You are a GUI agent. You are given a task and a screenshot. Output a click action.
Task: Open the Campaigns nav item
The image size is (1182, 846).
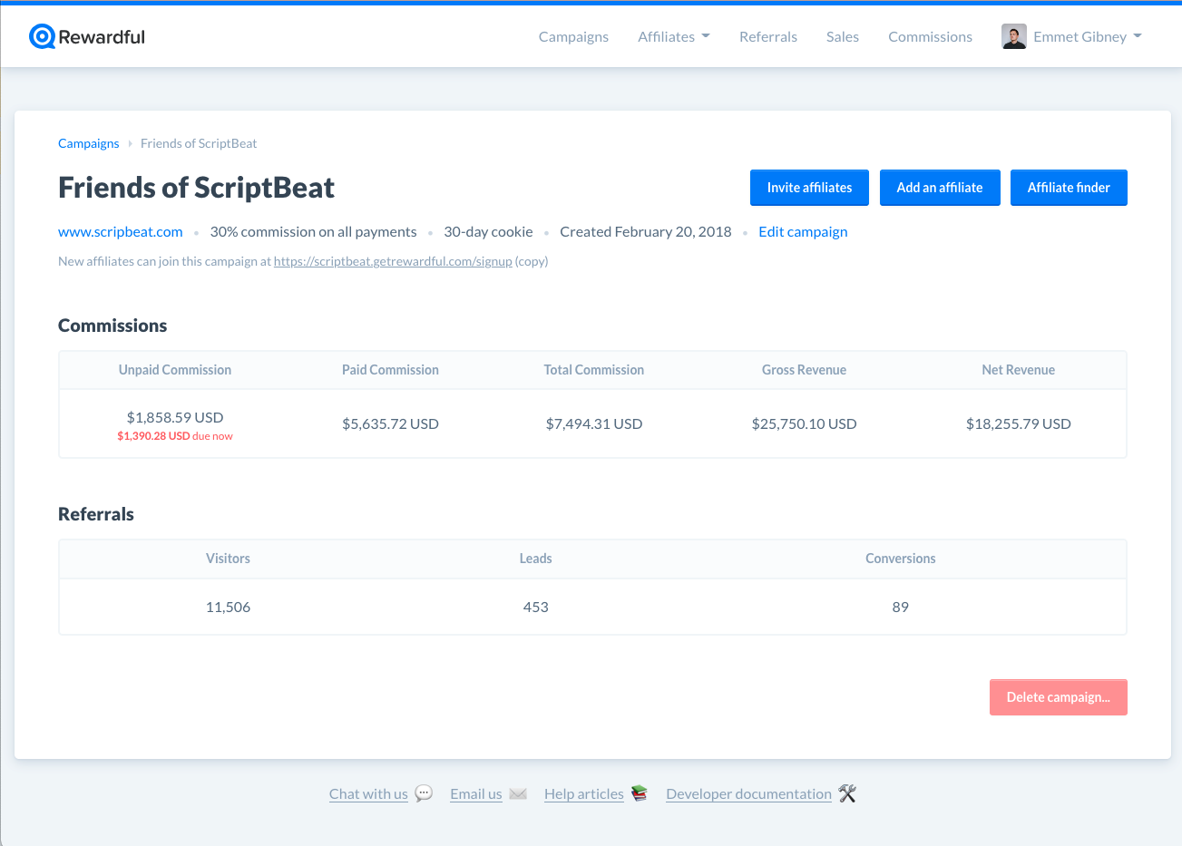coord(573,37)
